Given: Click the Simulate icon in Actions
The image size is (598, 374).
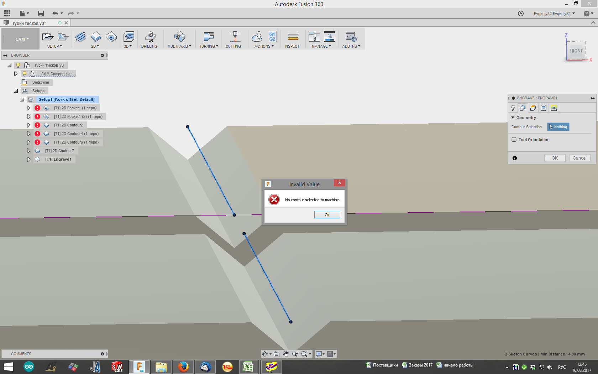Looking at the screenshot, I should [257, 37].
